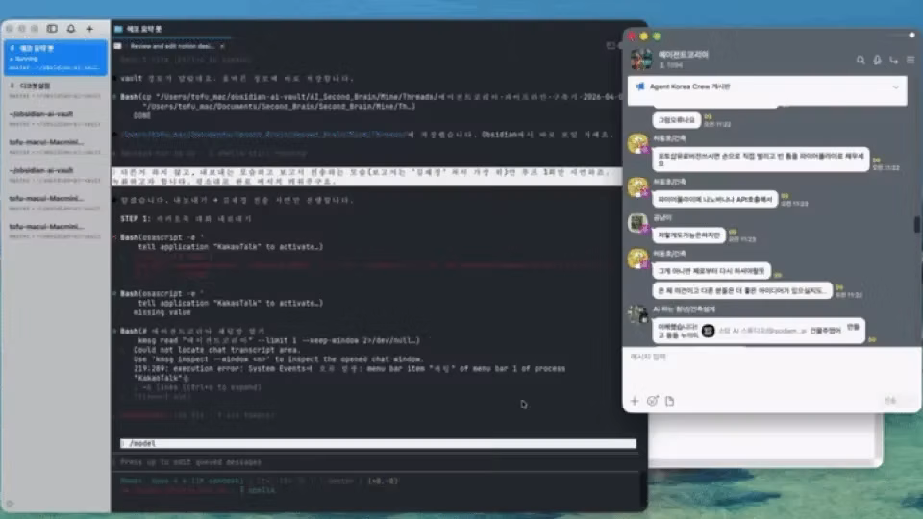
Task: Attach a file using KakaoTalk file icon
Action: pyautogui.click(x=669, y=401)
